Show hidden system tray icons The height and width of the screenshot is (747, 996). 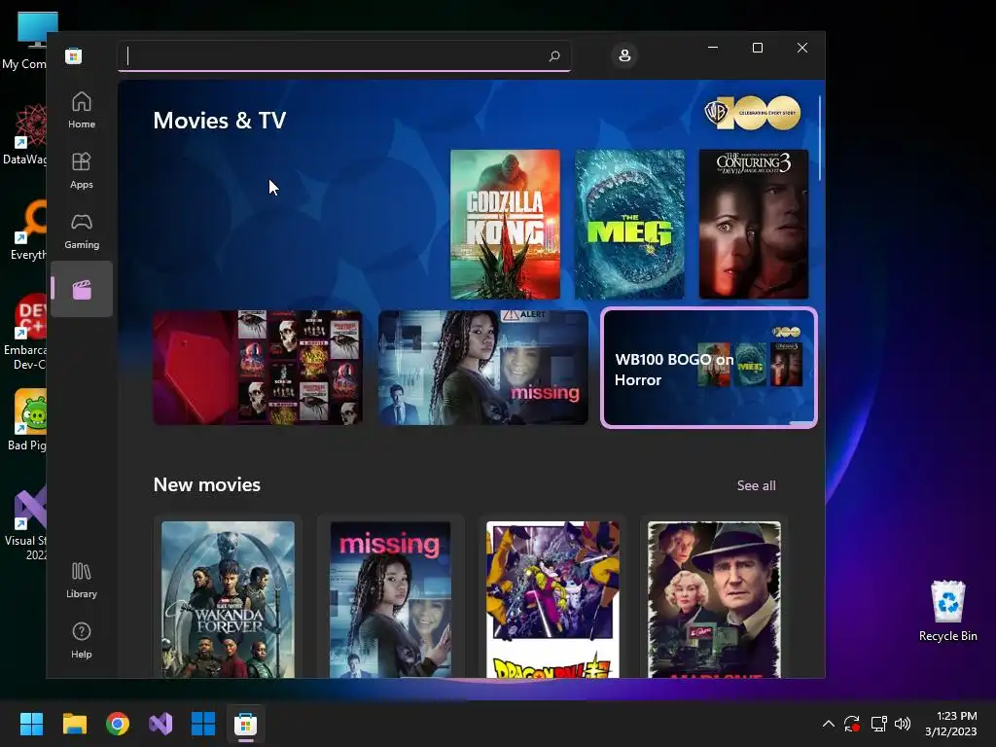[829, 724]
